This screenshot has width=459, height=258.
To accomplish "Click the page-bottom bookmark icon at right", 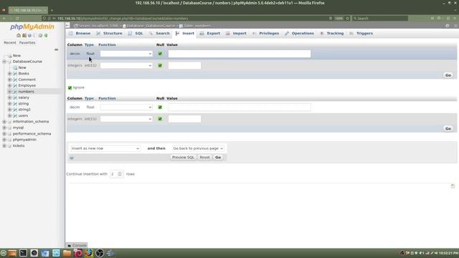I will pyautogui.click(x=453, y=186).
